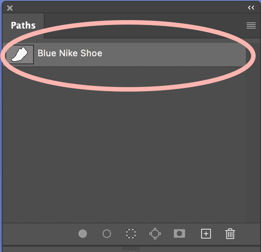
Task: Close the Paths panel with X
Action: (x=10, y=8)
